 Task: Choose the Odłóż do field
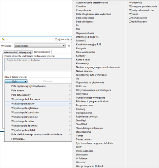click(81, 86)
